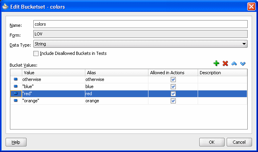Add a new bucket value with the green plus
258x152 pixels.
(216, 63)
